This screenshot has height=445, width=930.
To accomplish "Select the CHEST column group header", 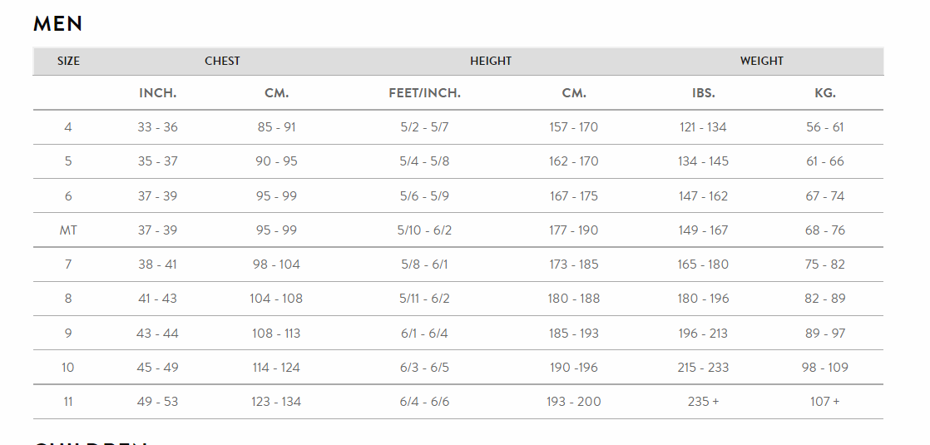I will coord(222,61).
